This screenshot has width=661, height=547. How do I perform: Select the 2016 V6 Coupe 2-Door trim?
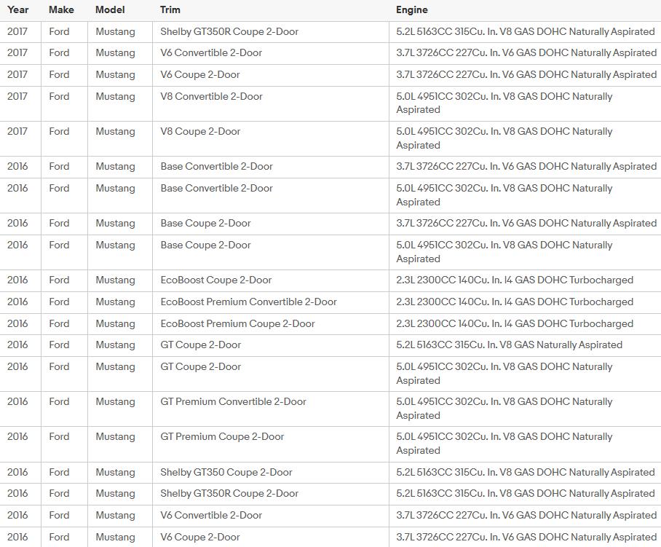[200, 537]
